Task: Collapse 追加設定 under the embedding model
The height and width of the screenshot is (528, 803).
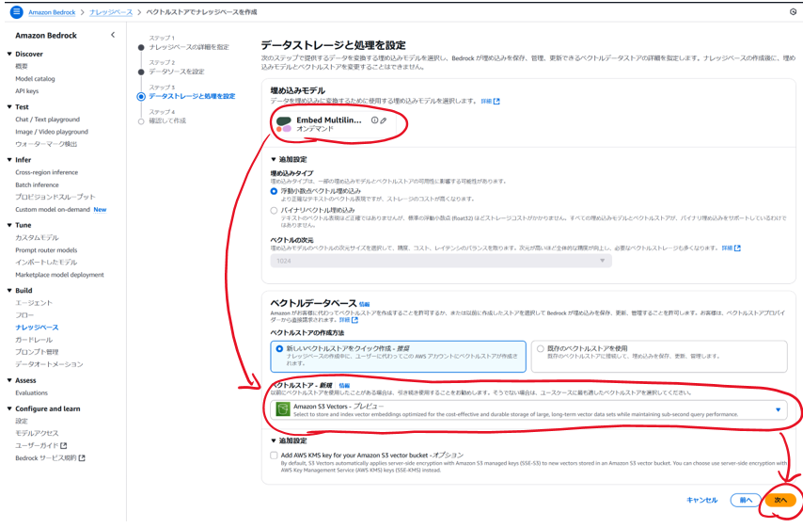Action: pos(289,159)
